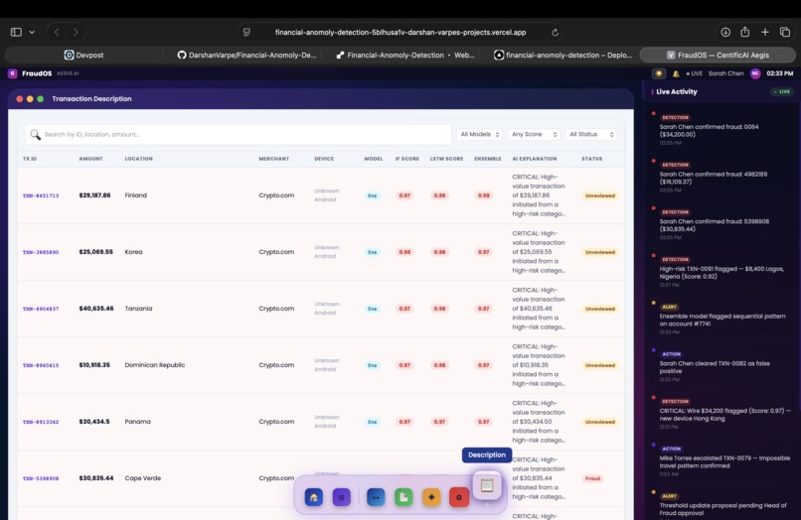Image resolution: width=801 pixels, height=520 pixels.
Task: Open transaction TXN-4904837 link
Action: (41, 309)
